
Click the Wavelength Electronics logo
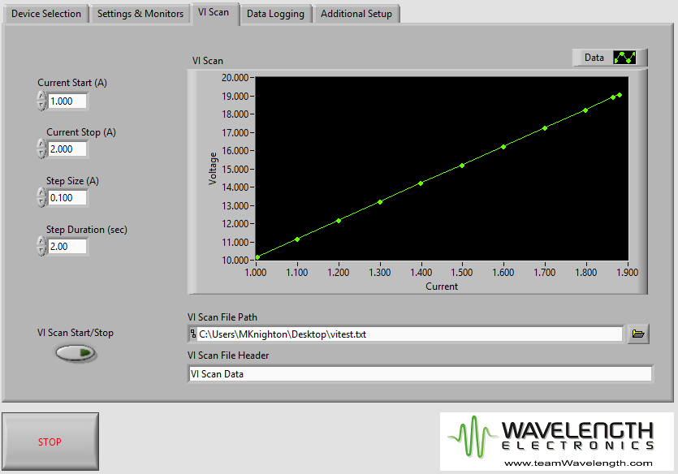(556, 441)
